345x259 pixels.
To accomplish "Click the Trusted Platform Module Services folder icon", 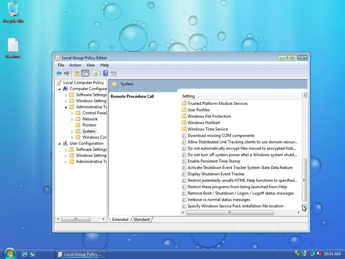I will (184, 103).
